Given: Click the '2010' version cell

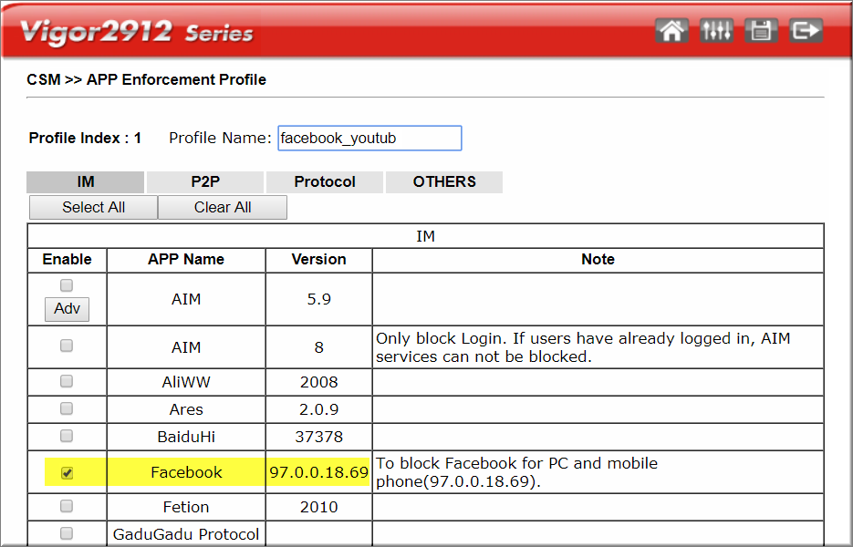Looking at the screenshot, I should click(318, 507).
